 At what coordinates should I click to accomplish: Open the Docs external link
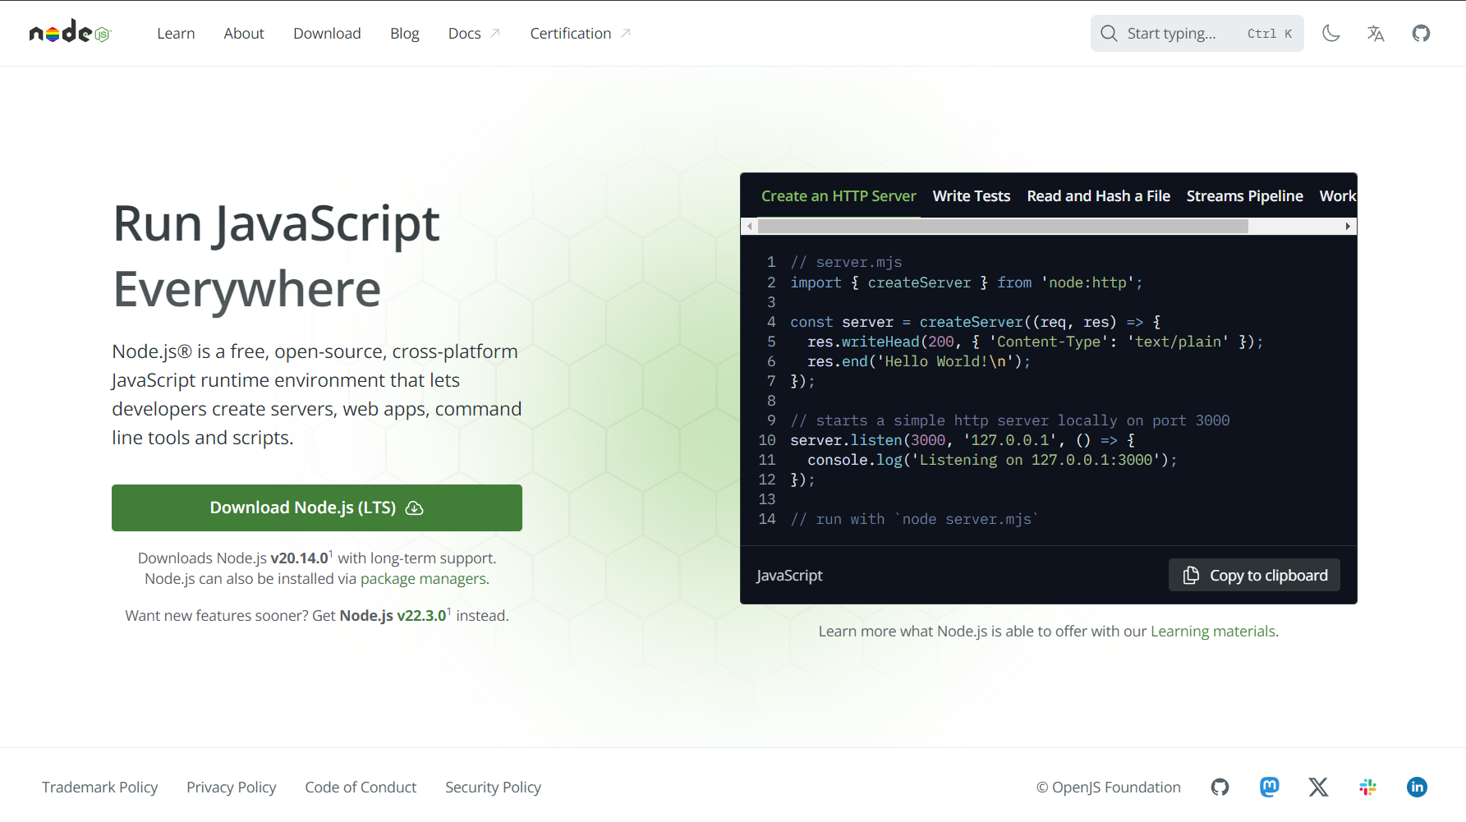point(474,33)
